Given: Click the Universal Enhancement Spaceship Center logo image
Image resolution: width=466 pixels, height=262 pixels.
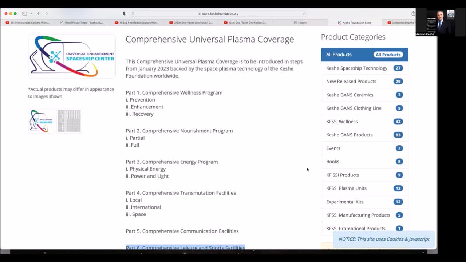Looking at the screenshot, I should (72, 56).
